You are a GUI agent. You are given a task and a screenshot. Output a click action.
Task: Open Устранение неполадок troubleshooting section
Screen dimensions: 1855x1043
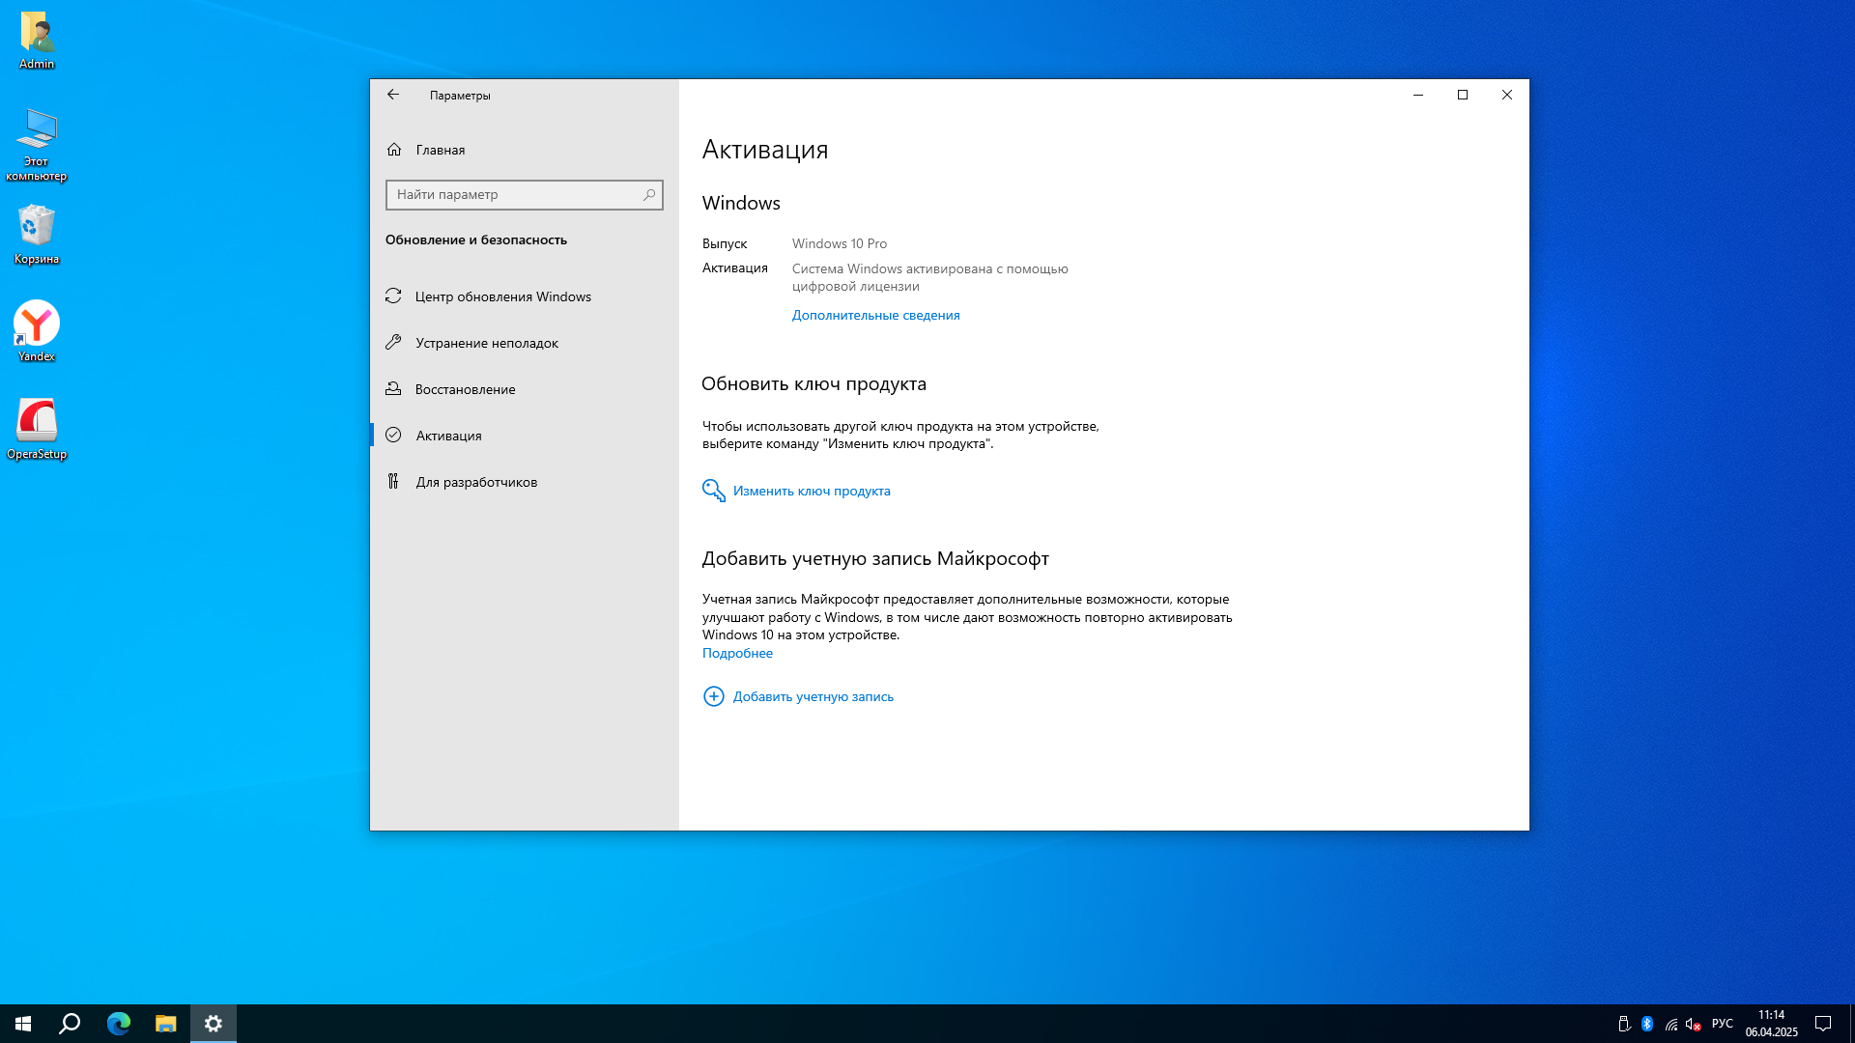486,343
